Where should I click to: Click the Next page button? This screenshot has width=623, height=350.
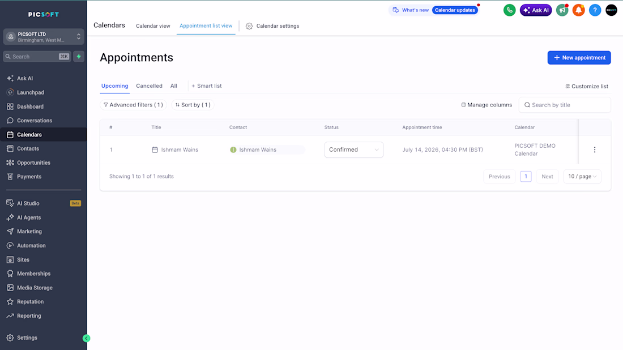click(x=547, y=176)
